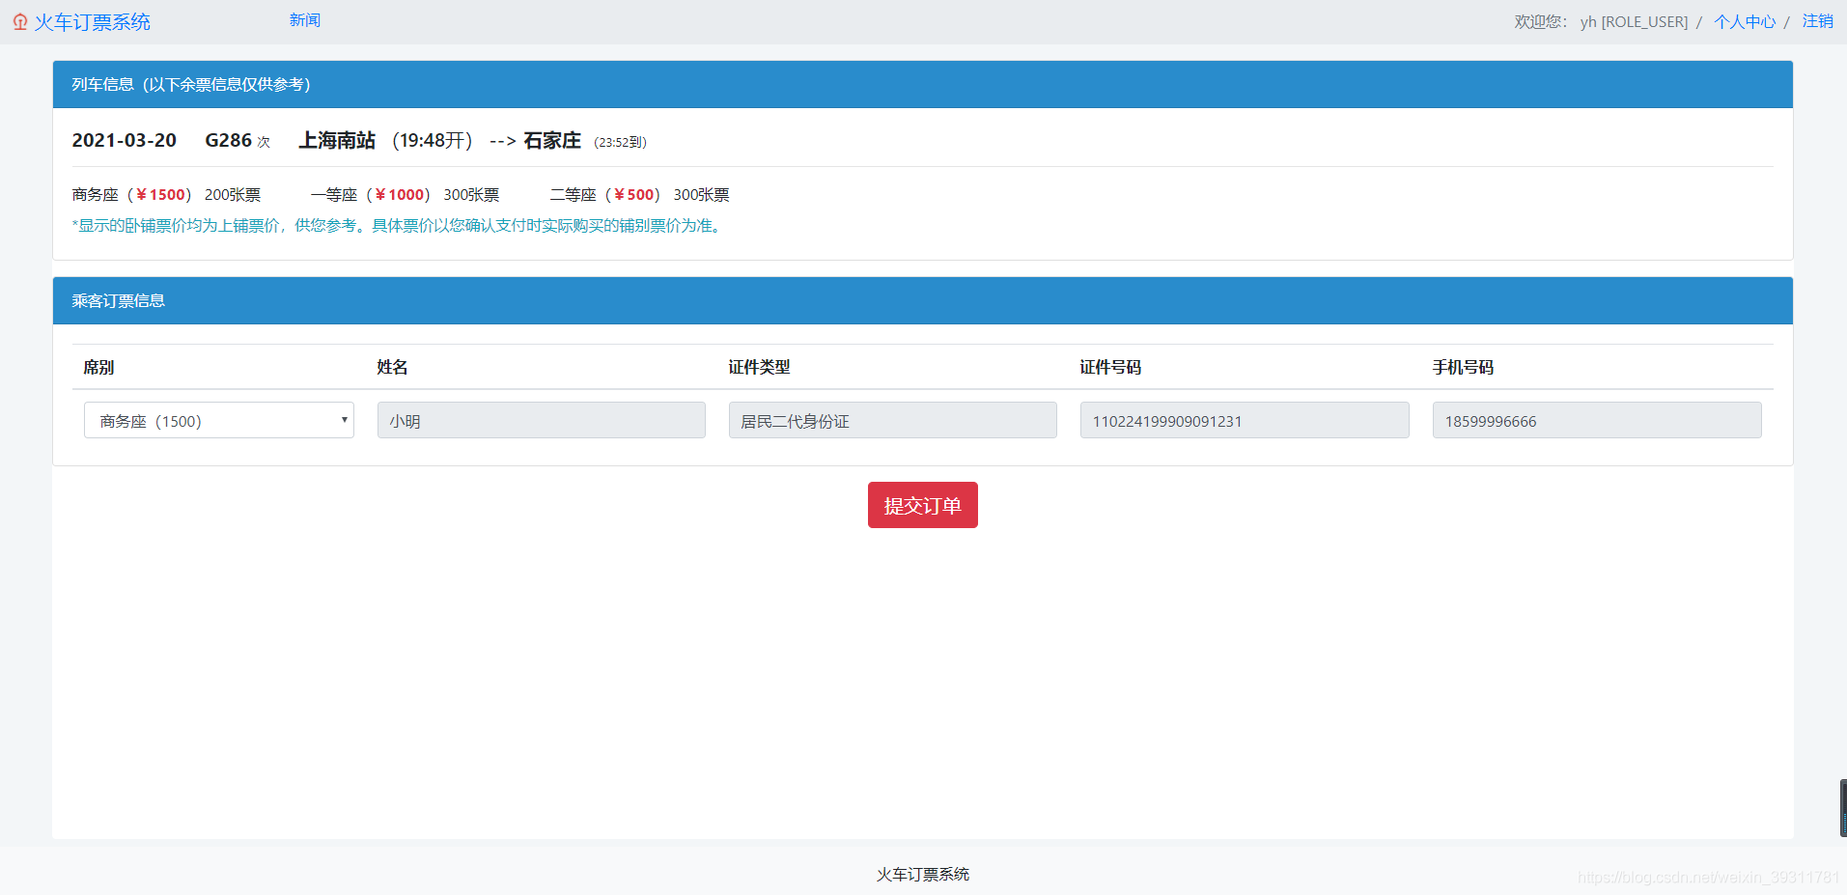The image size is (1847, 895).
Task: Click departure station 上海南站
Action: [x=337, y=140]
